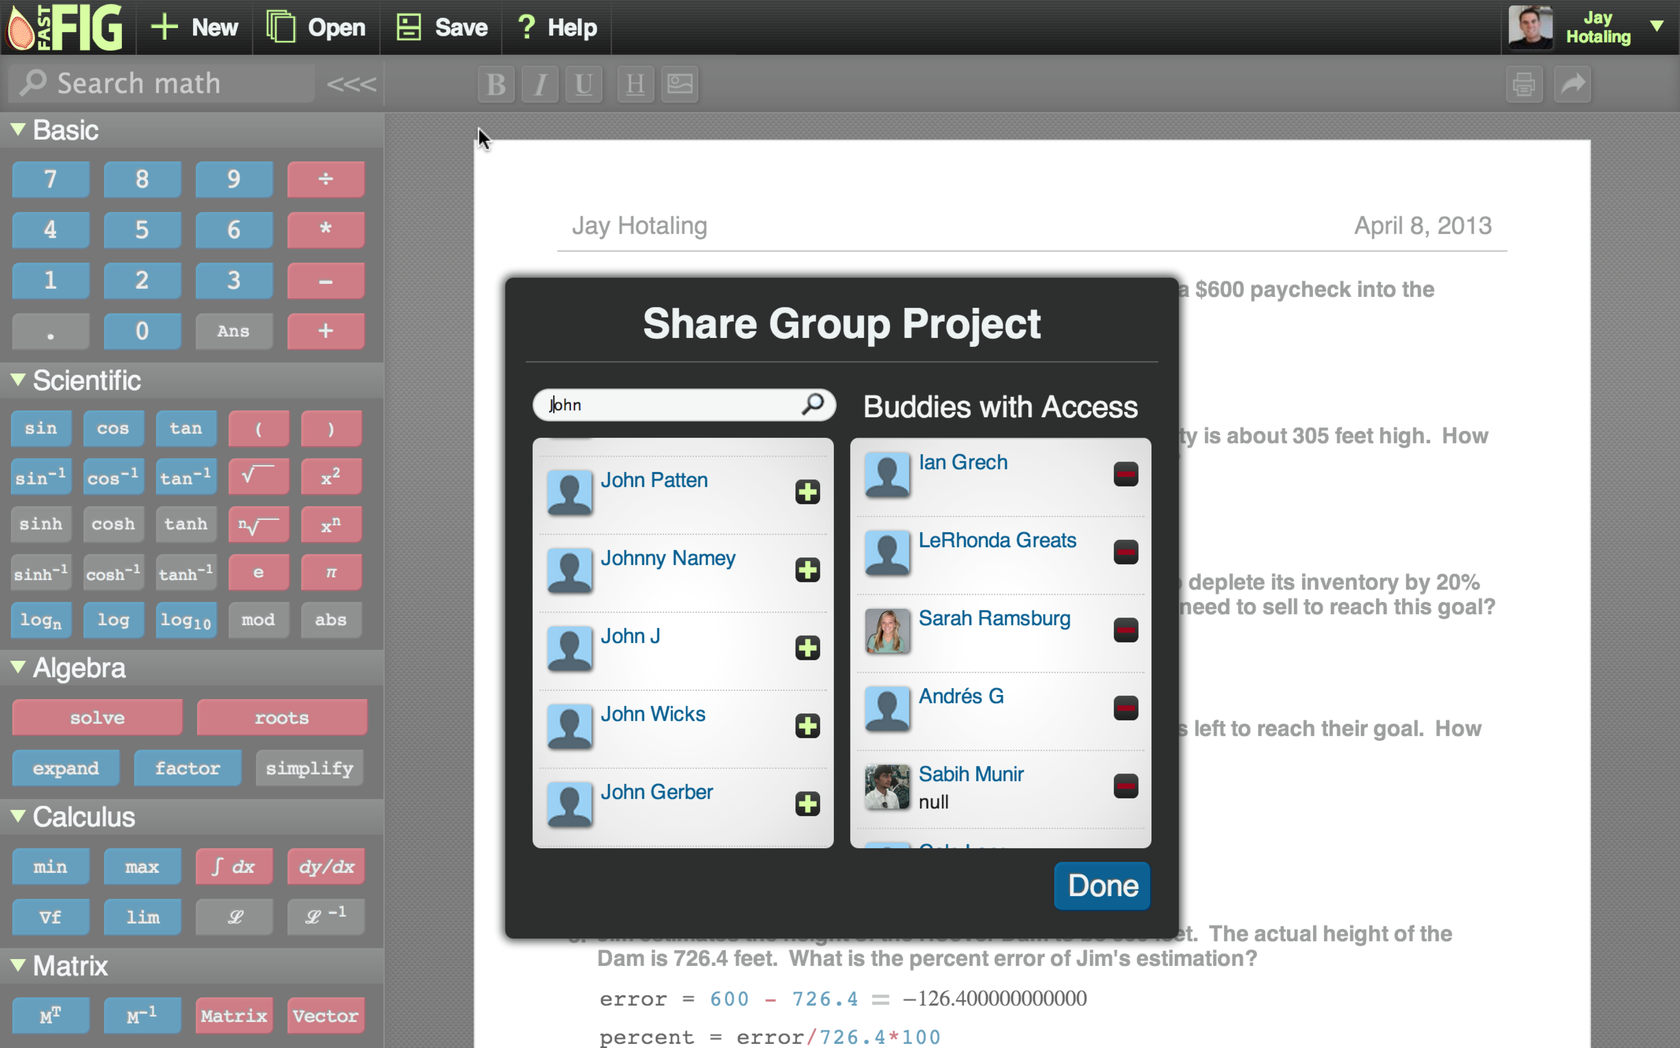Image resolution: width=1680 pixels, height=1048 pixels.
Task: Click the buddy search magnifier icon
Action: pos(812,404)
